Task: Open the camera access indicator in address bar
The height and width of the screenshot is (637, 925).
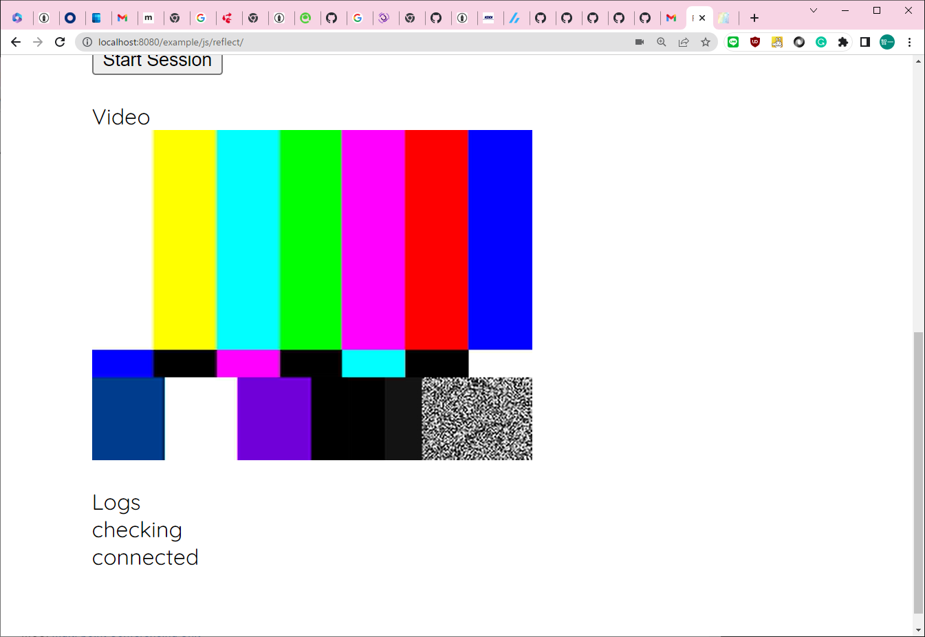Action: pyautogui.click(x=639, y=42)
